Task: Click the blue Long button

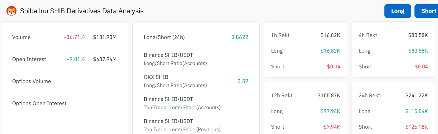Action: (x=397, y=11)
